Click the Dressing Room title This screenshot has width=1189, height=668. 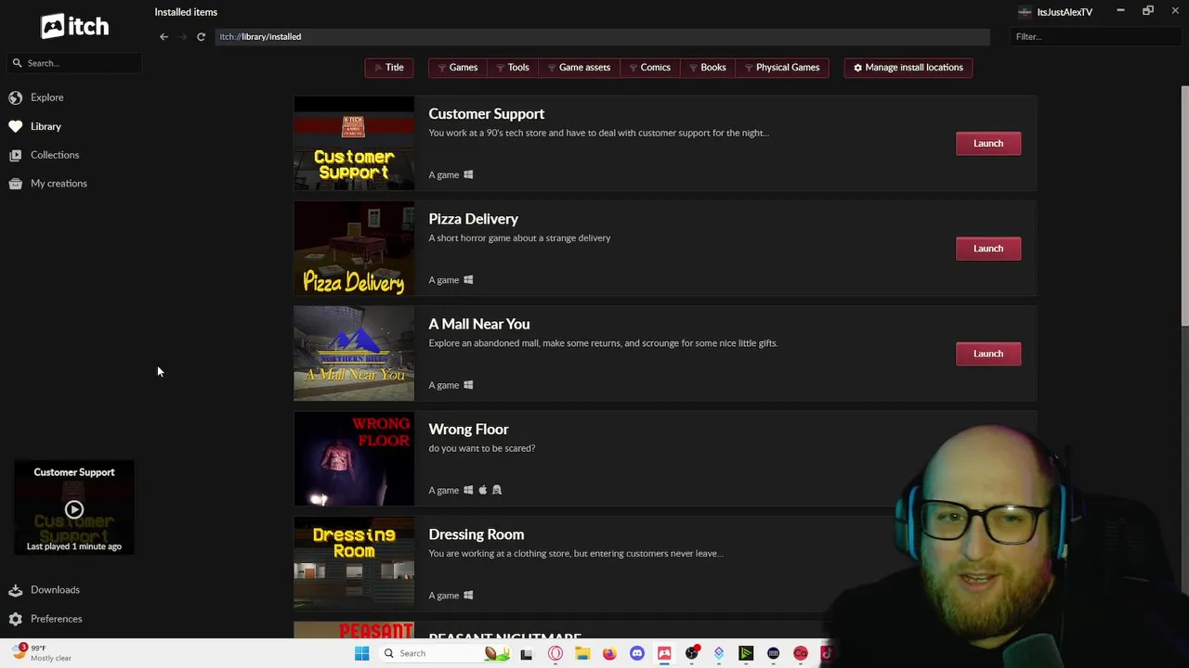coord(476,534)
